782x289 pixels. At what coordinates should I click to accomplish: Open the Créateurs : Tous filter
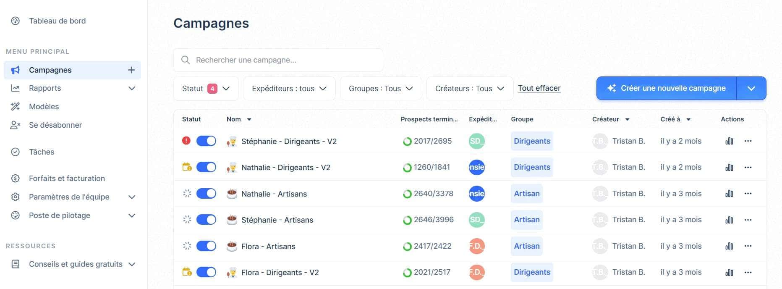click(x=470, y=89)
